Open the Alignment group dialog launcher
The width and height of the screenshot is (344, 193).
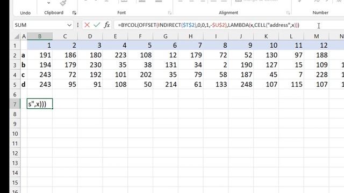tap(288, 13)
